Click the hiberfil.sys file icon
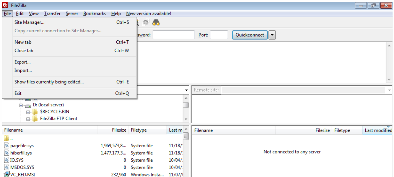This screenshot has height=177, width=394. tap(7, 153)
